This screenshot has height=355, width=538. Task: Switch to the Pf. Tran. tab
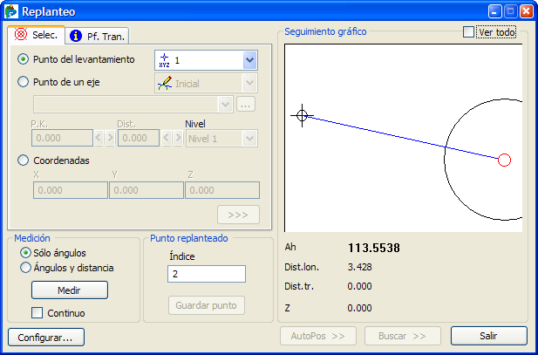[98, 36]
